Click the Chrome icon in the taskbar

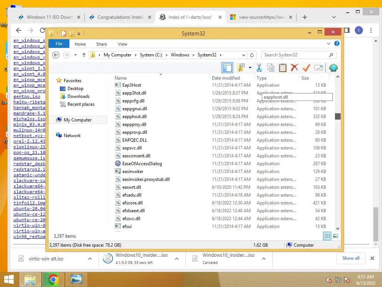53,280
